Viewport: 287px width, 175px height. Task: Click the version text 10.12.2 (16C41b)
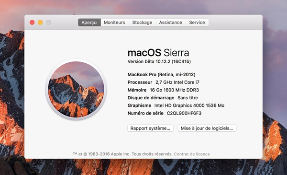pyautogui.click(x=173, y=61)
